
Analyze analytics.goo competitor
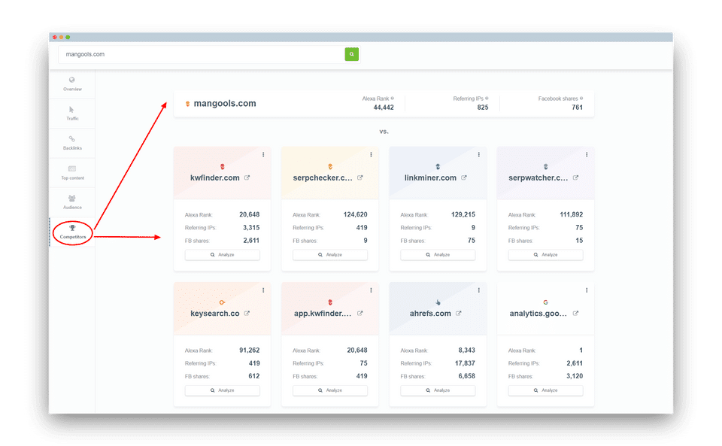[x=546, y=390]
